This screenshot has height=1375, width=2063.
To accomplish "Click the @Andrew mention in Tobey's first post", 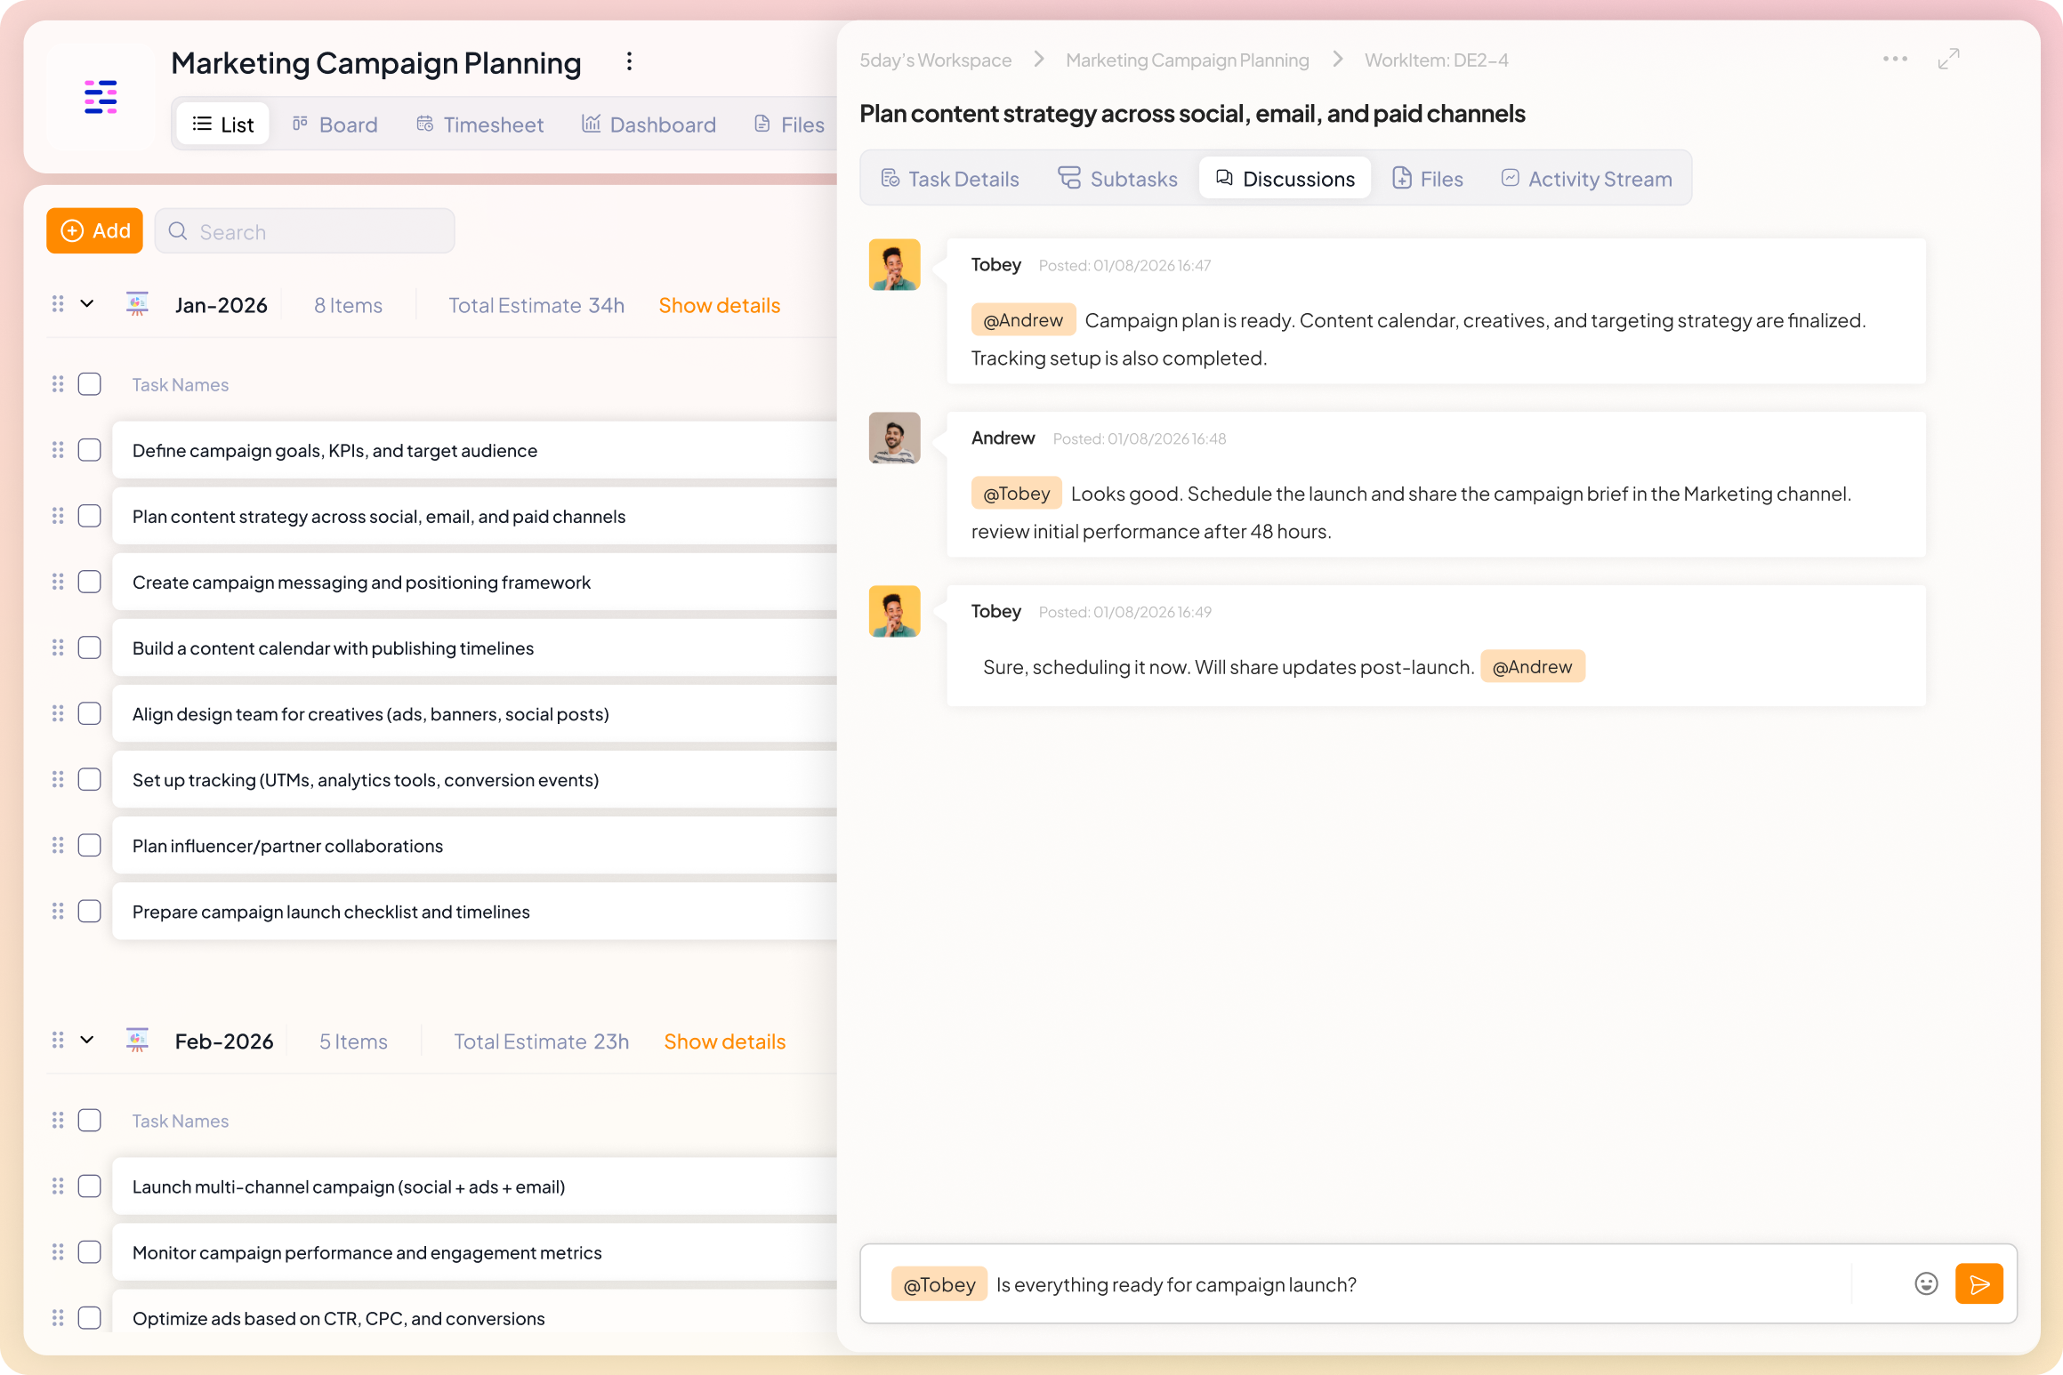I will pyautogui.click(x=1023, y=319).
